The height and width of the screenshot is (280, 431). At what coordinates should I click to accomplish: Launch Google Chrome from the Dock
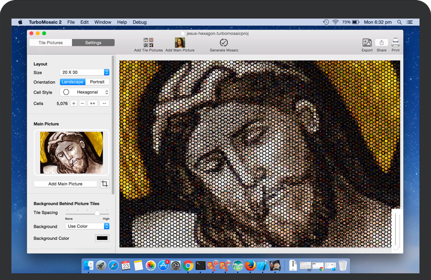[188, 265]
